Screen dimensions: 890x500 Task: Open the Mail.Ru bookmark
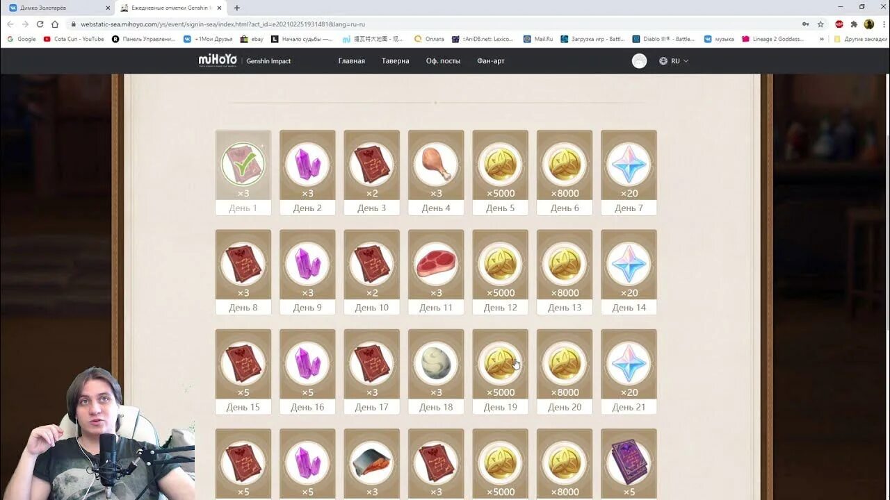[x=539, y=39]
